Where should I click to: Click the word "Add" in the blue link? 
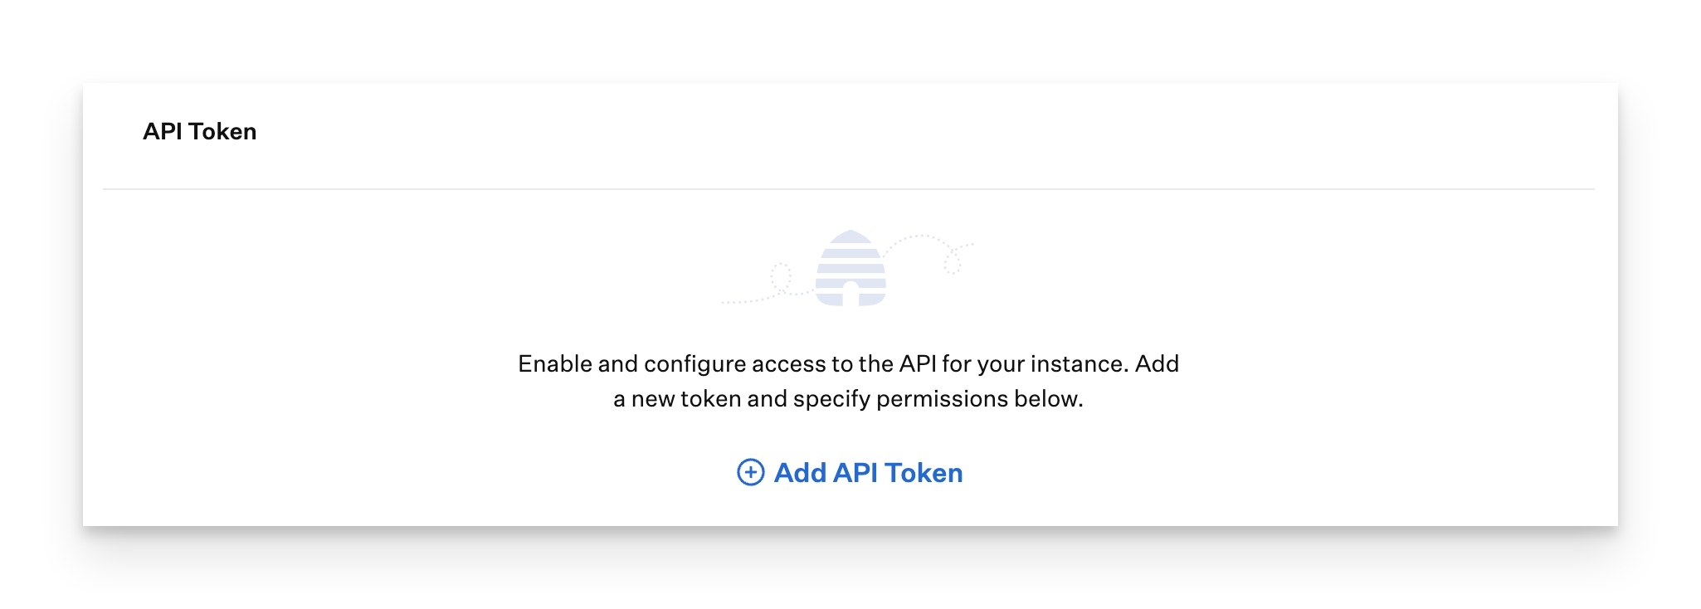pyautogui.click(x=800, y=473)
